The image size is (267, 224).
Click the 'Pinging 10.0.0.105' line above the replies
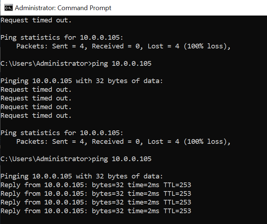pos(82,176)
